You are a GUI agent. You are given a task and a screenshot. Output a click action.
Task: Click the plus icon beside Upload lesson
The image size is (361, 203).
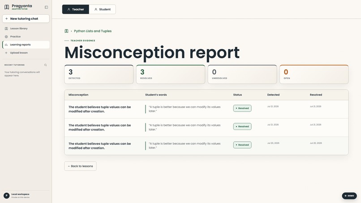coord(6,53)
